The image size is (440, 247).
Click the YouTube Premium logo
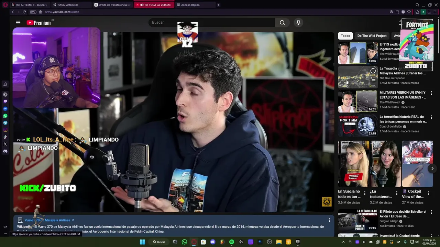coord(38,23)
